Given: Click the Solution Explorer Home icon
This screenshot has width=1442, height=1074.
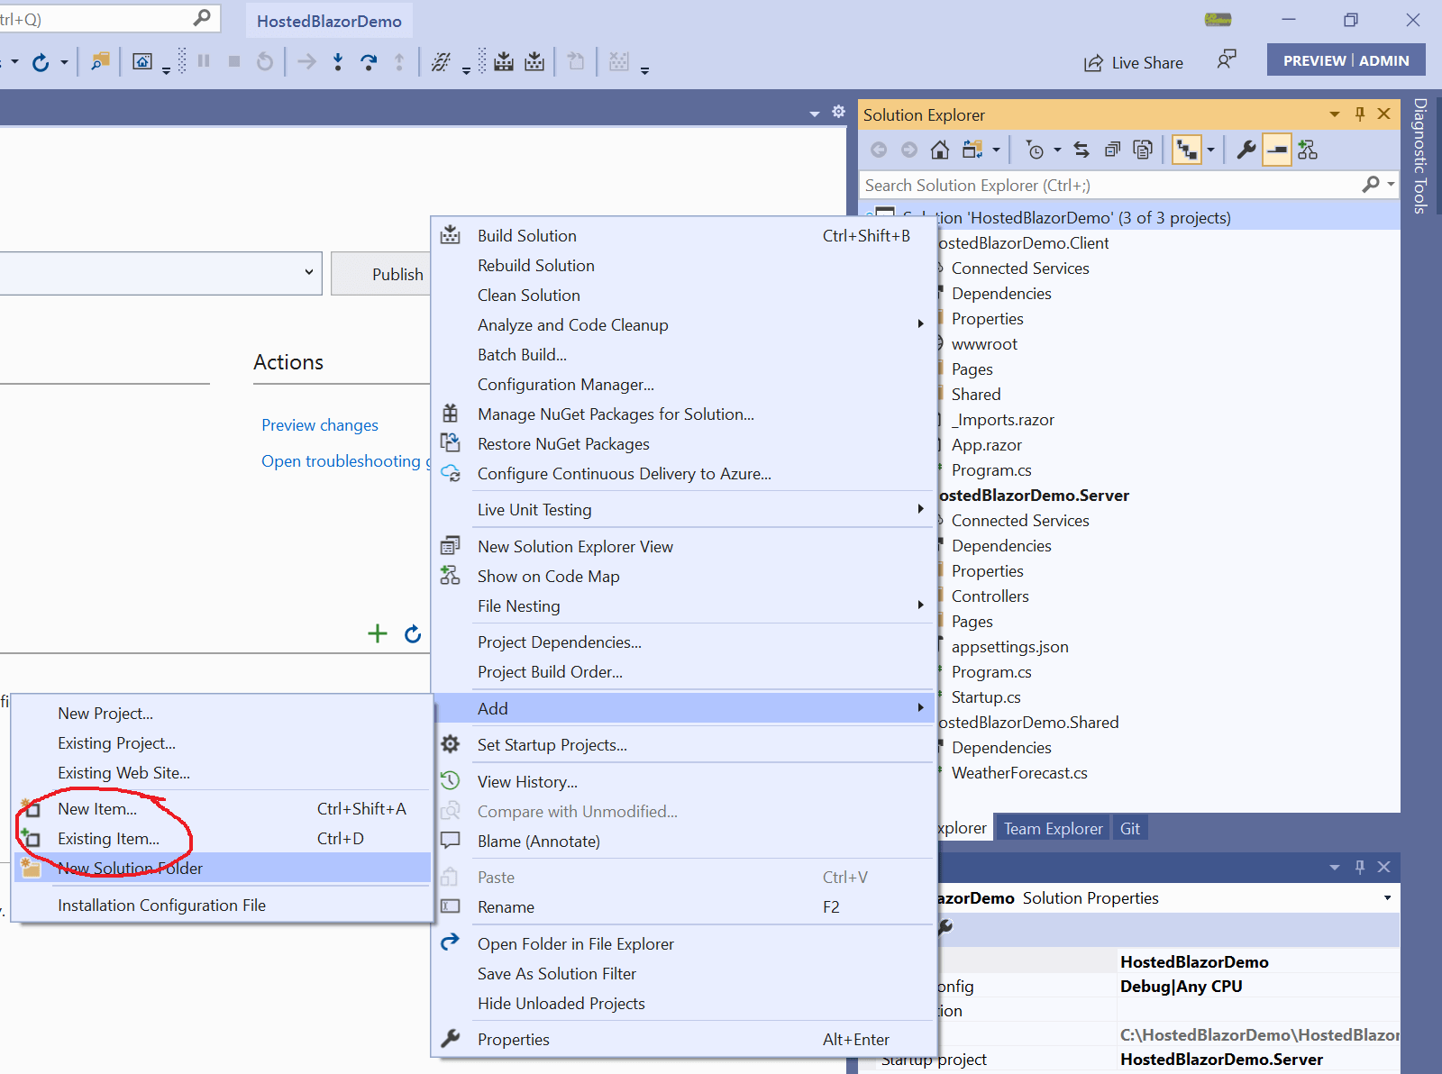Looking at the screenshot, I should pos(940,150).
